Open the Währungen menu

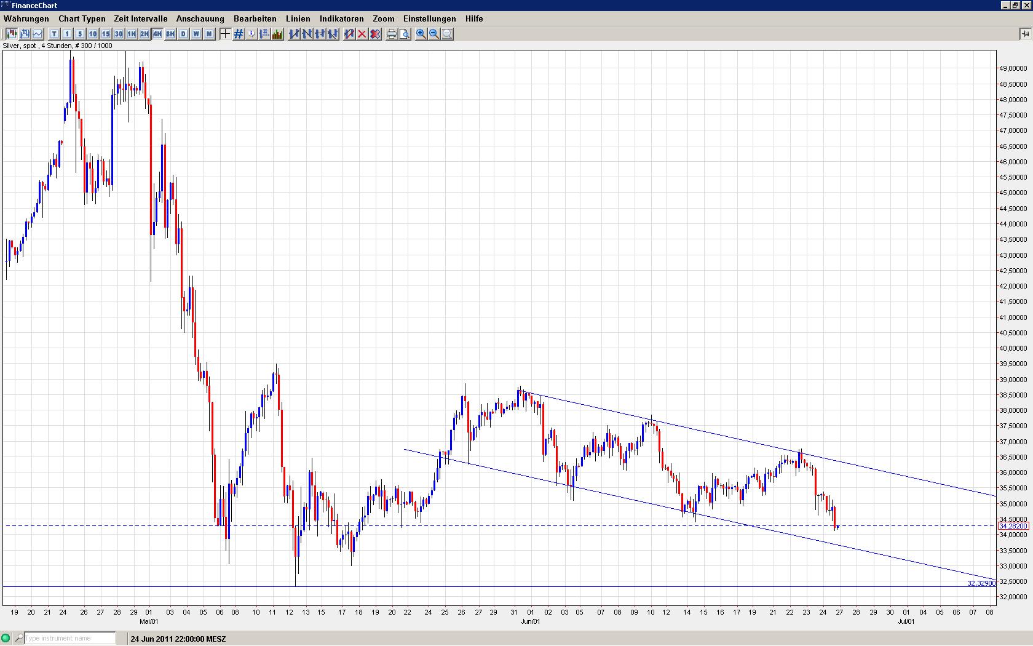tap(26, 18)
